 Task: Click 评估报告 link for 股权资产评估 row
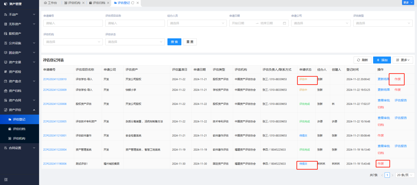(401, 100)
